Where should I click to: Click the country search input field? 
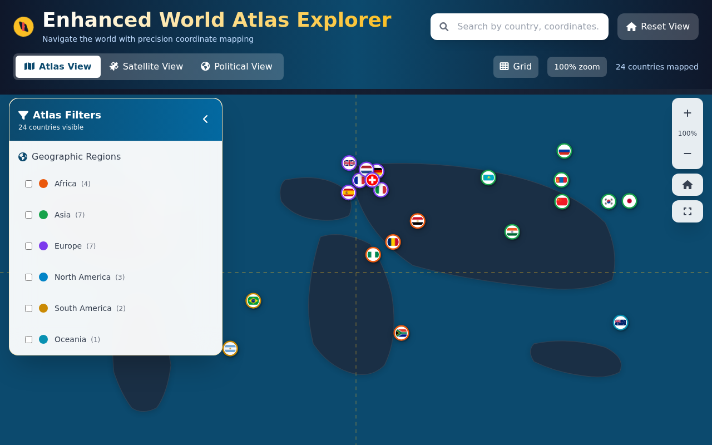(x=519, y=26)
